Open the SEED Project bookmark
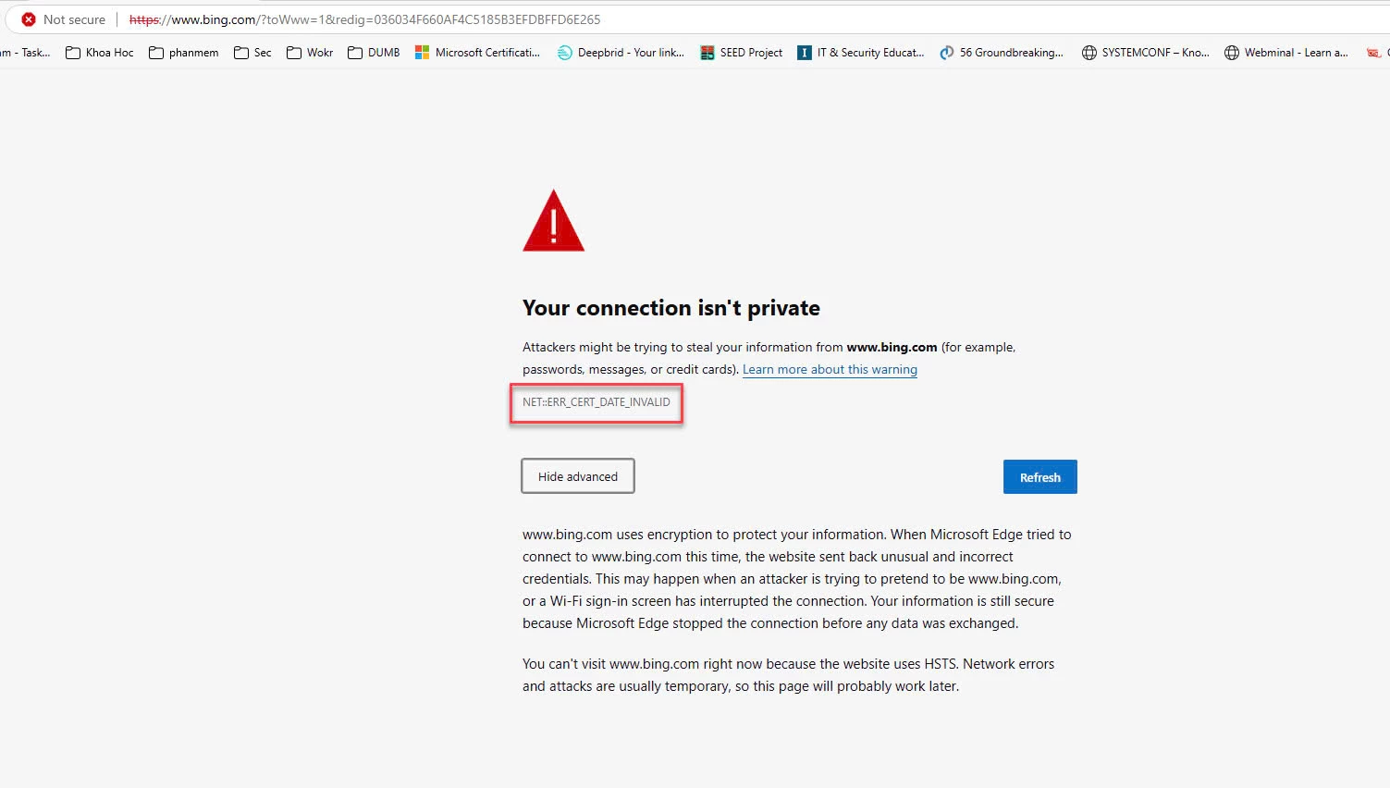1390x788 pixels. [742, 53]
